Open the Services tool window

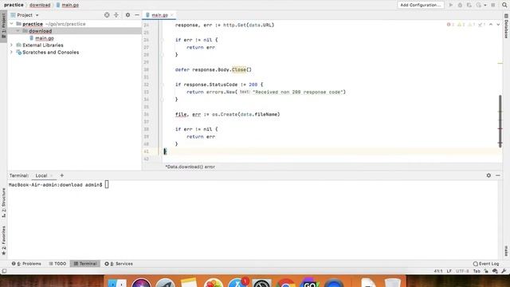[119, 264]
